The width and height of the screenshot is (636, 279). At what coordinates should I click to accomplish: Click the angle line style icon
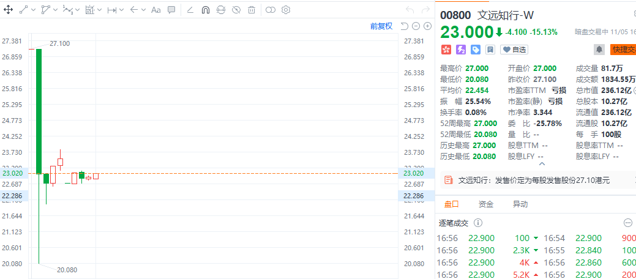click(190, 10)
